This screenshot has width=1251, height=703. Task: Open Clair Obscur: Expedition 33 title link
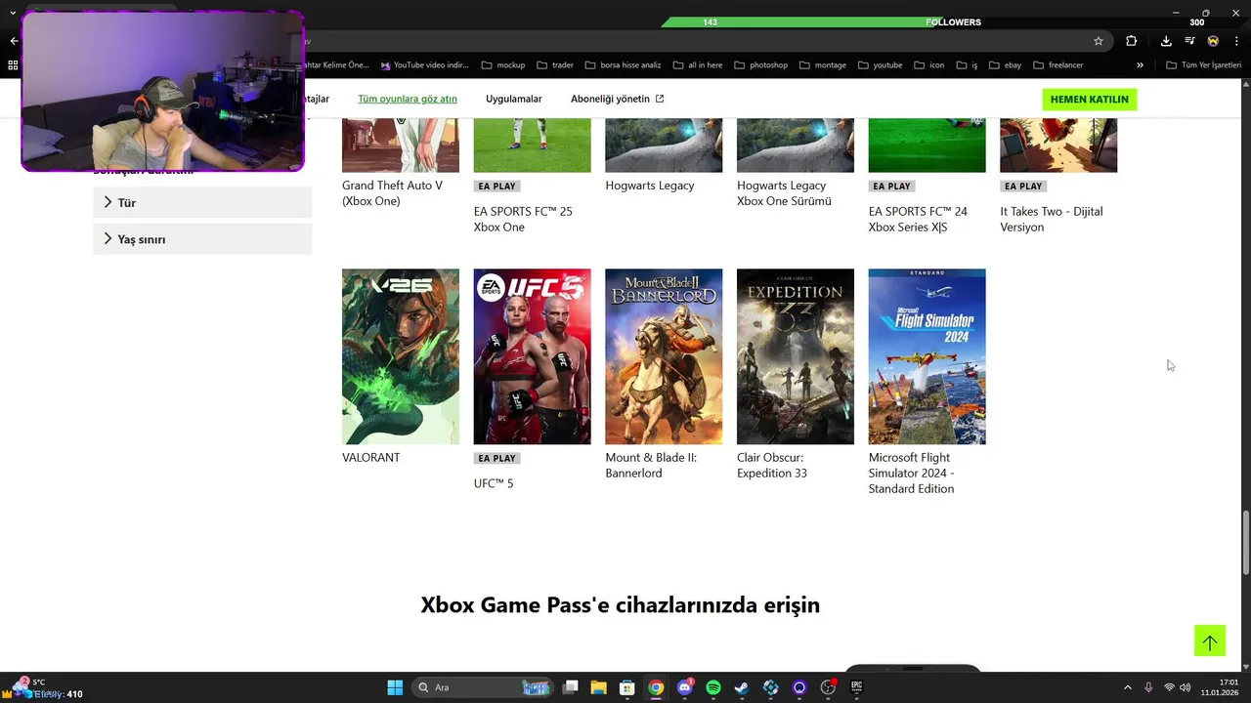coord(772,465)
